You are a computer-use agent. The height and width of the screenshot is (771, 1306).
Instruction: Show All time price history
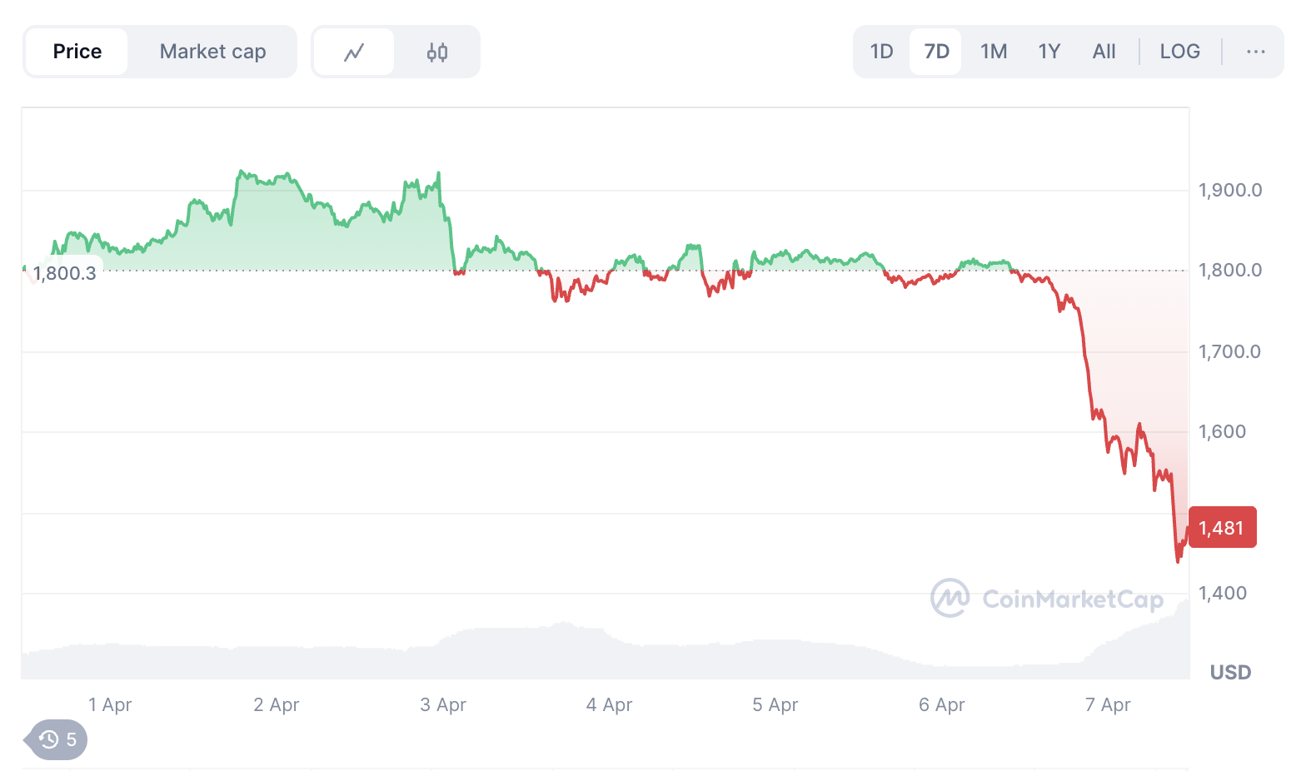click(x=1104, y=52)
